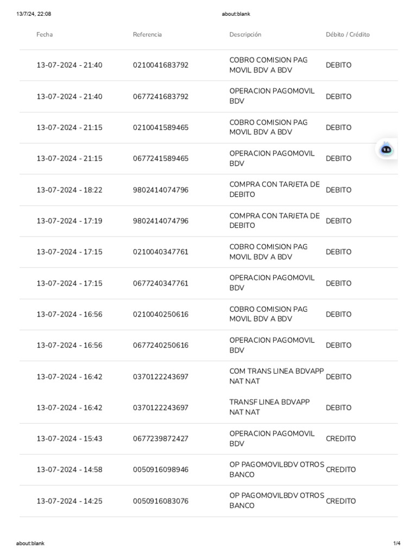Click reference number 0677241683792
Image resolution: width=417 pixels, height=557 pixels.
[161, 97]
